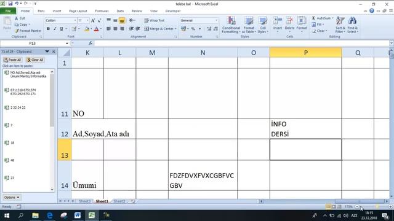Screen dimensions: 394x221
Task: Toggle align text right
Action: (122, 29)
